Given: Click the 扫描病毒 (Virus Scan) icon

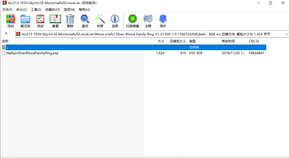Looking at the screenshot, I should (x=133, y=21).
